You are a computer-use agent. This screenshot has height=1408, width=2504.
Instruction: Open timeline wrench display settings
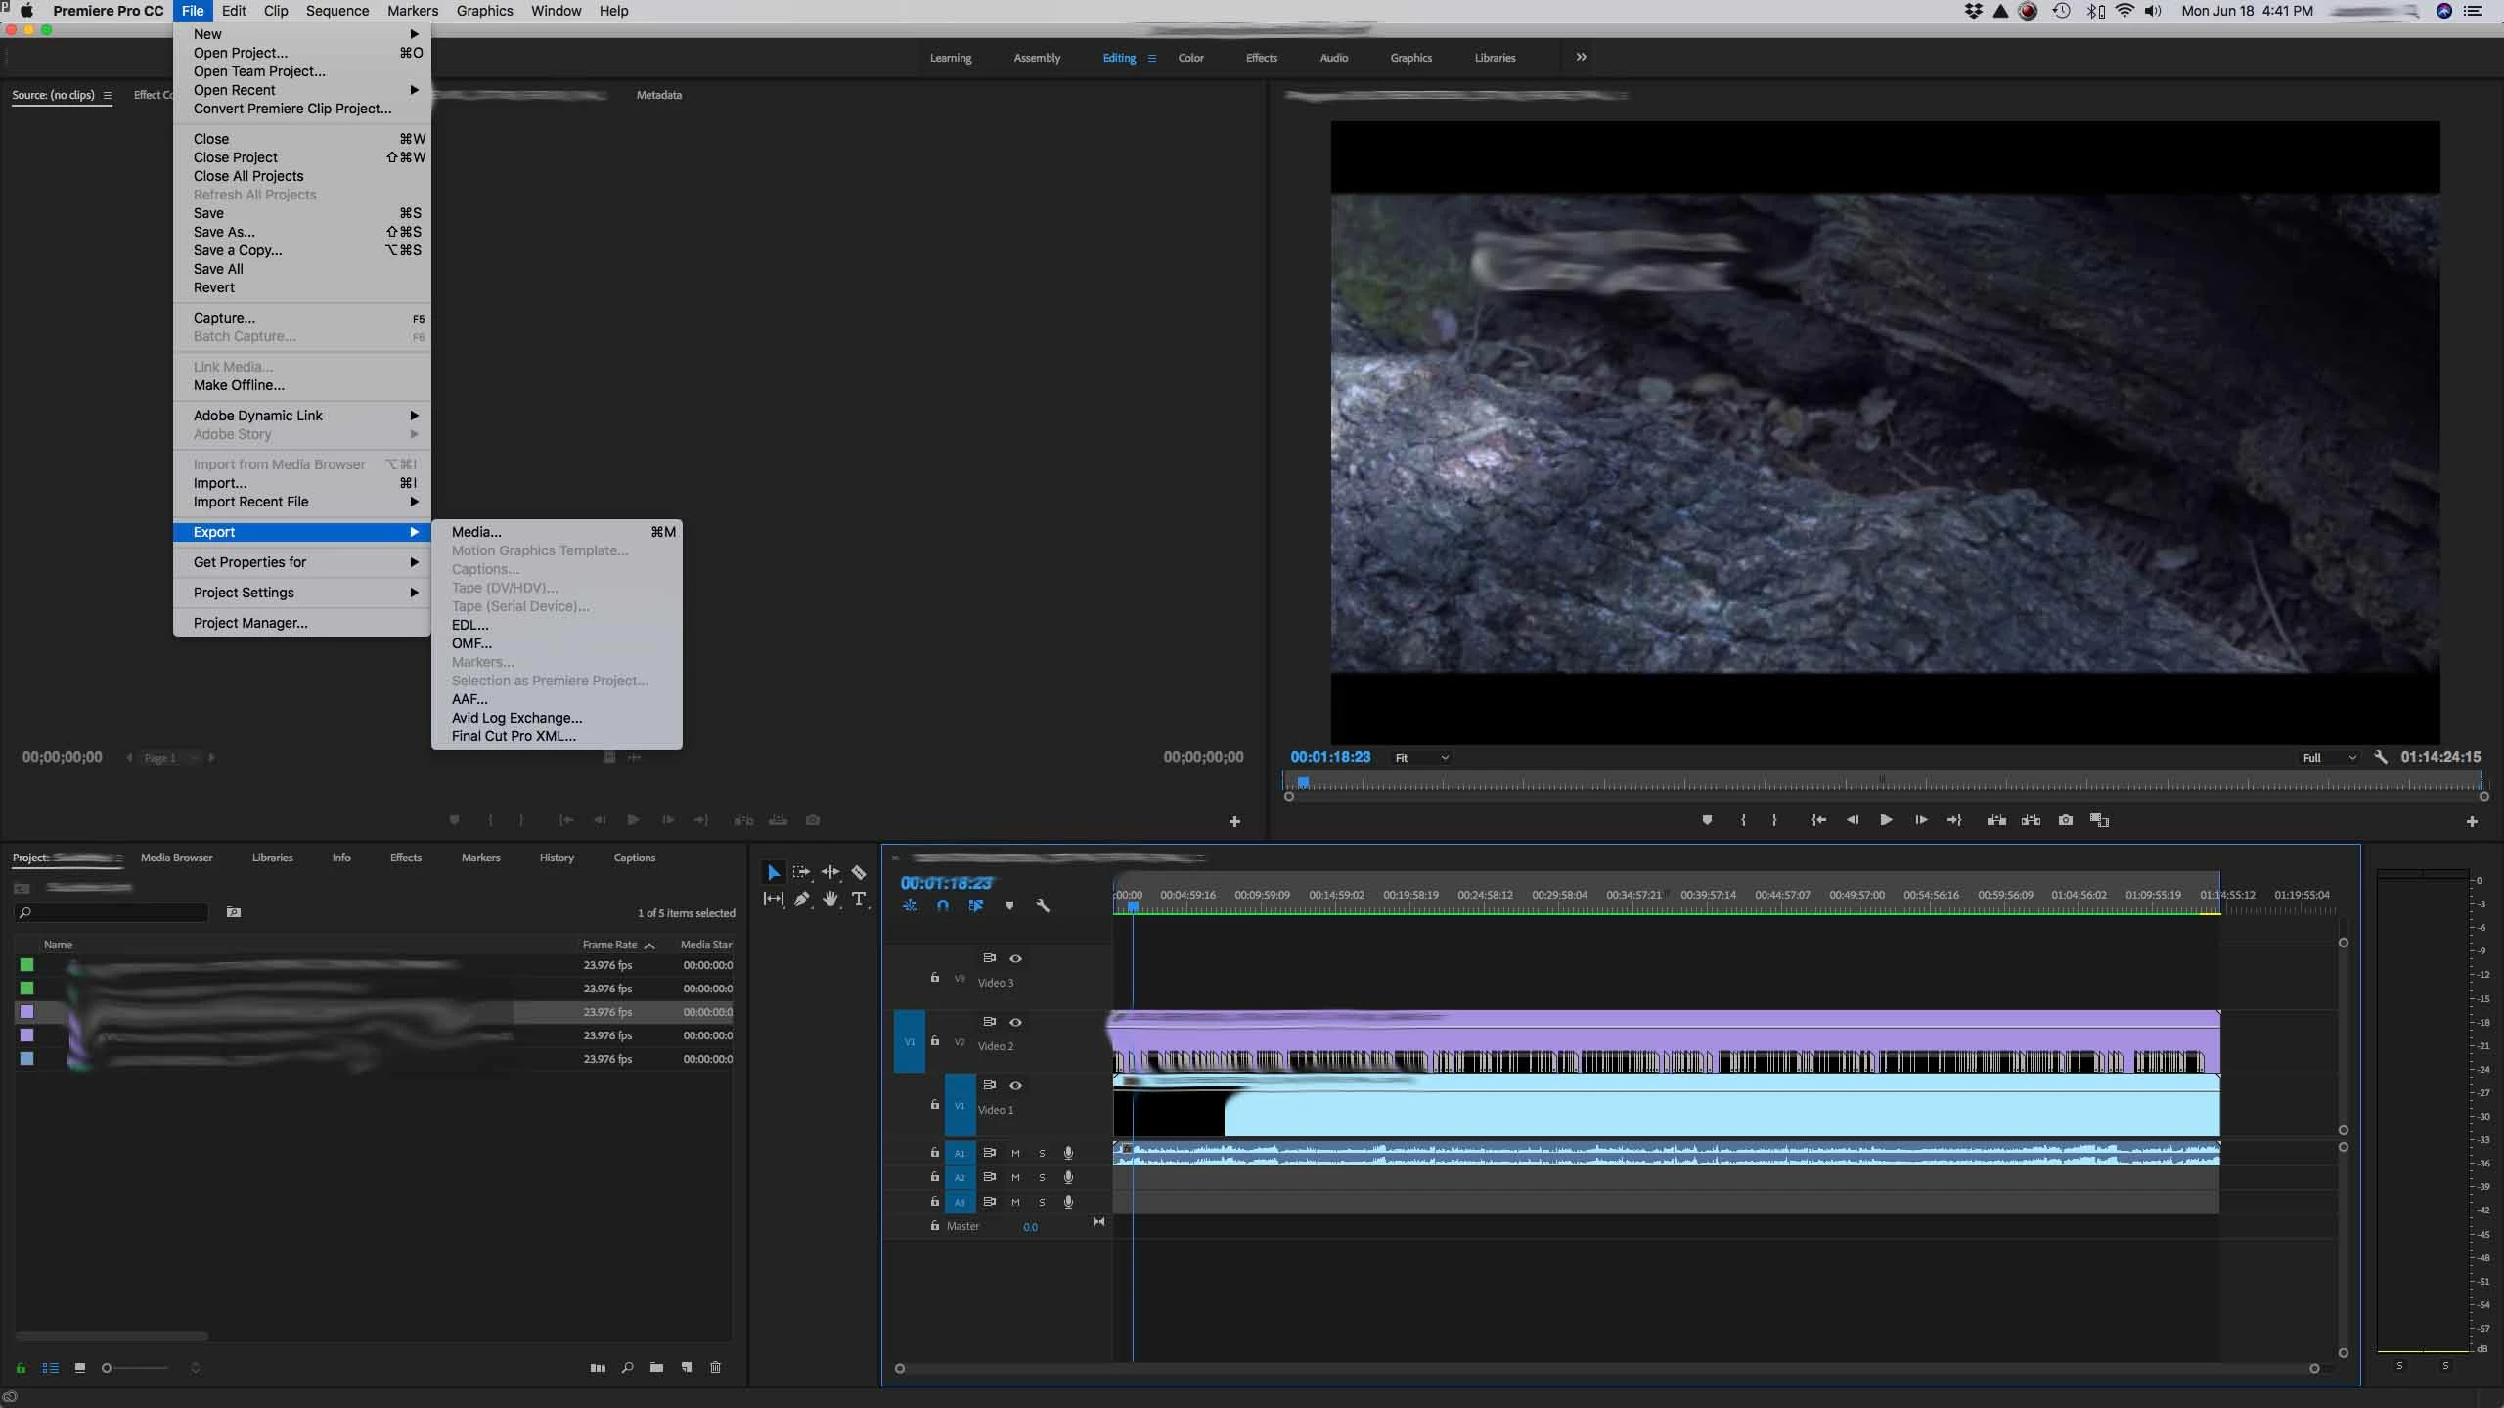pyautogui.click(x=1043, y=905)
